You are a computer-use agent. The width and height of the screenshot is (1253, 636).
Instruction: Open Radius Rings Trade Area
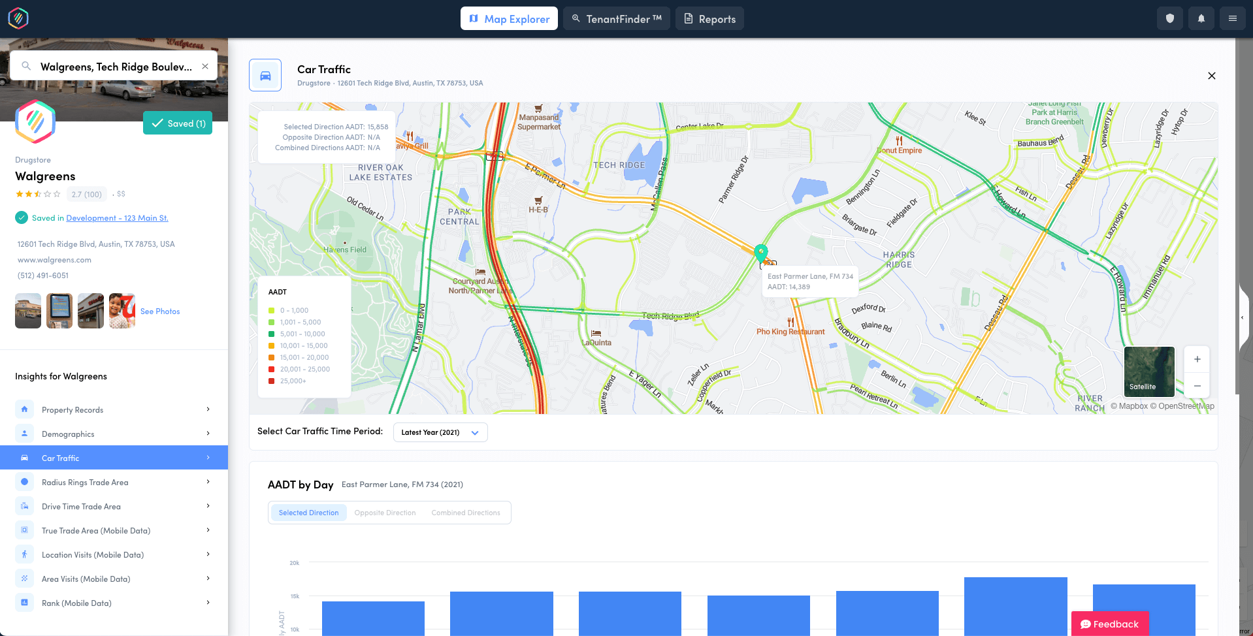pos(24,481)
